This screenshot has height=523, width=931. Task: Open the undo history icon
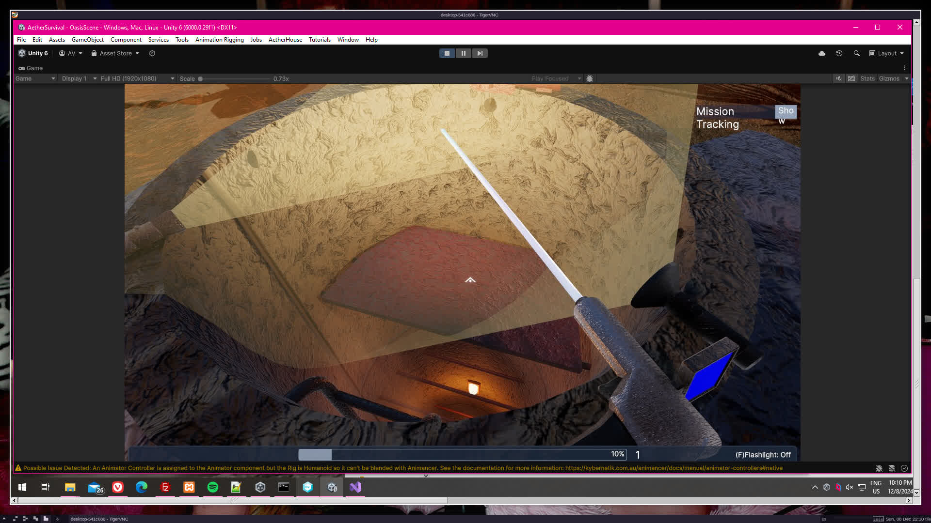coord(839,53)
